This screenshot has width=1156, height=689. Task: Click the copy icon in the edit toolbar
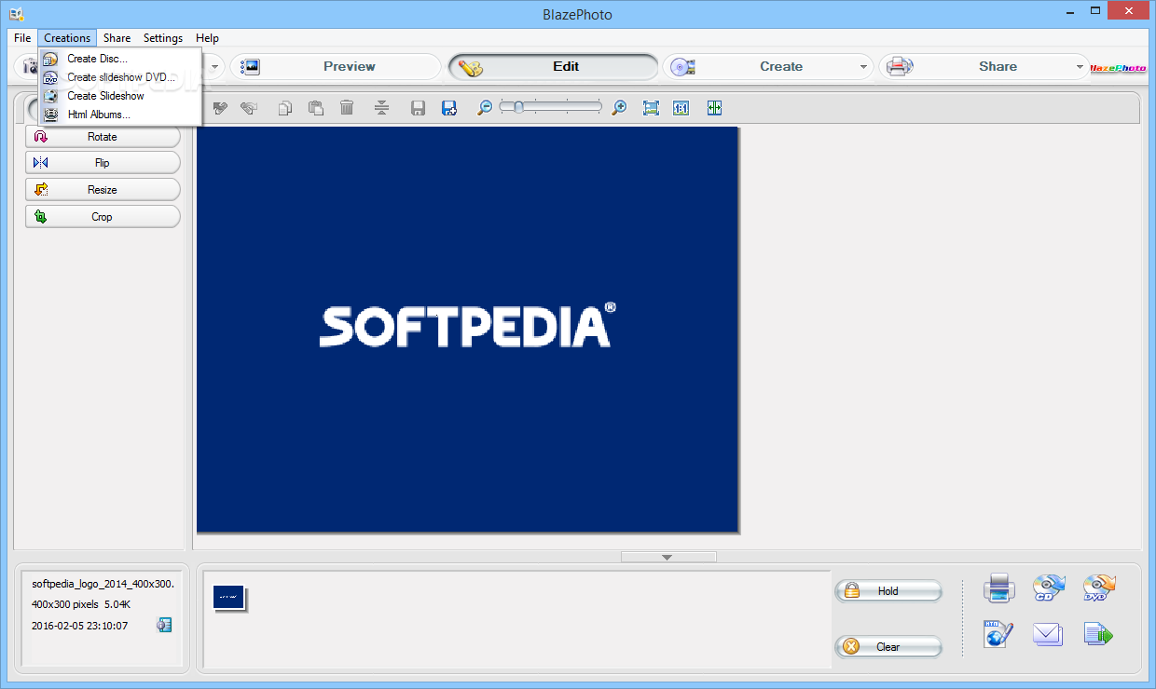click(x=285, y=108)
